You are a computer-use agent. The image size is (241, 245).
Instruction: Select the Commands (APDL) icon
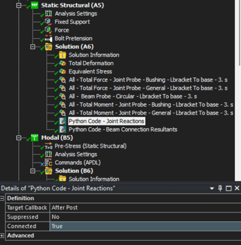click(48, 162)
